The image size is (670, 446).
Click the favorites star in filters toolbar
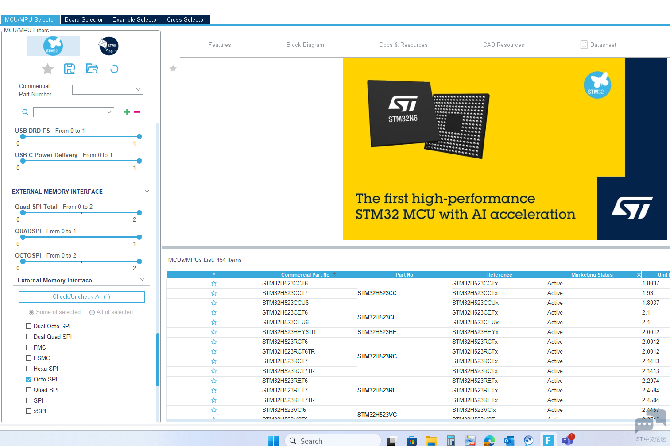[x=47, y=69]
